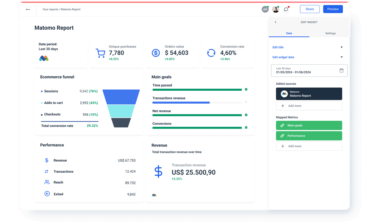Screen dimensions: 369x224
Task: Click the calendar icon in date field
Action: pyautogui.click(x=341, y=71)
